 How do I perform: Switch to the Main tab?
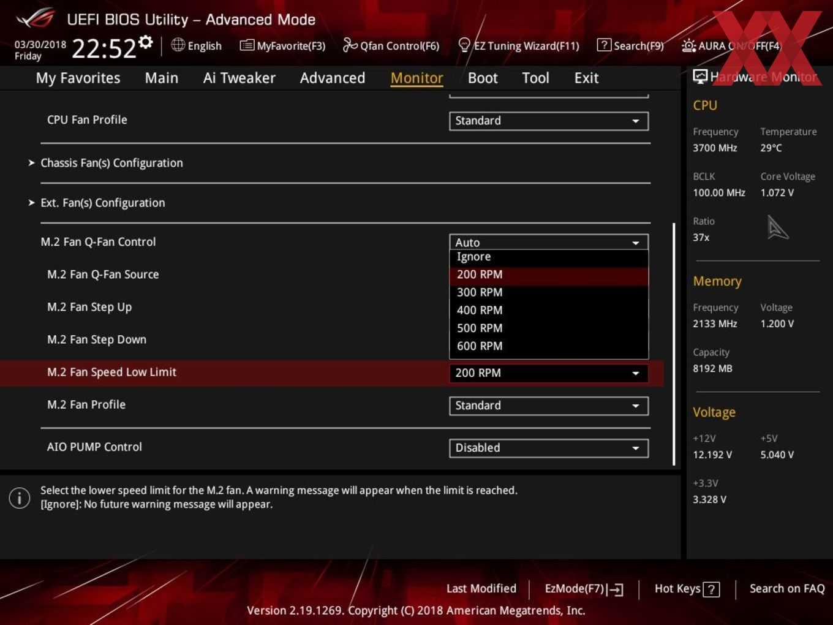pos(162,78)
